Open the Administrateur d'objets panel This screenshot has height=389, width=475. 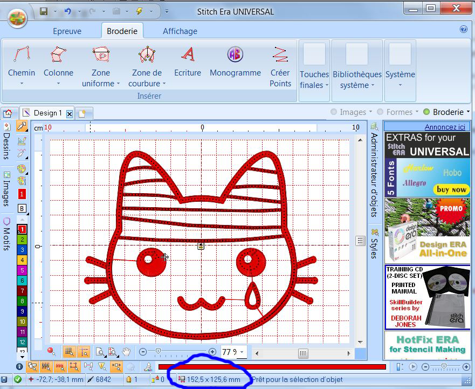pos(375,170)
